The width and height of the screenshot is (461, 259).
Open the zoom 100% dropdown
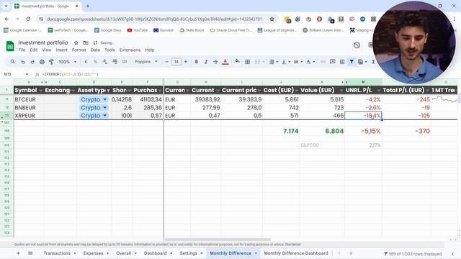tap(67, 62)
